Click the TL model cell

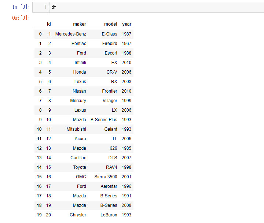(114, 139)
